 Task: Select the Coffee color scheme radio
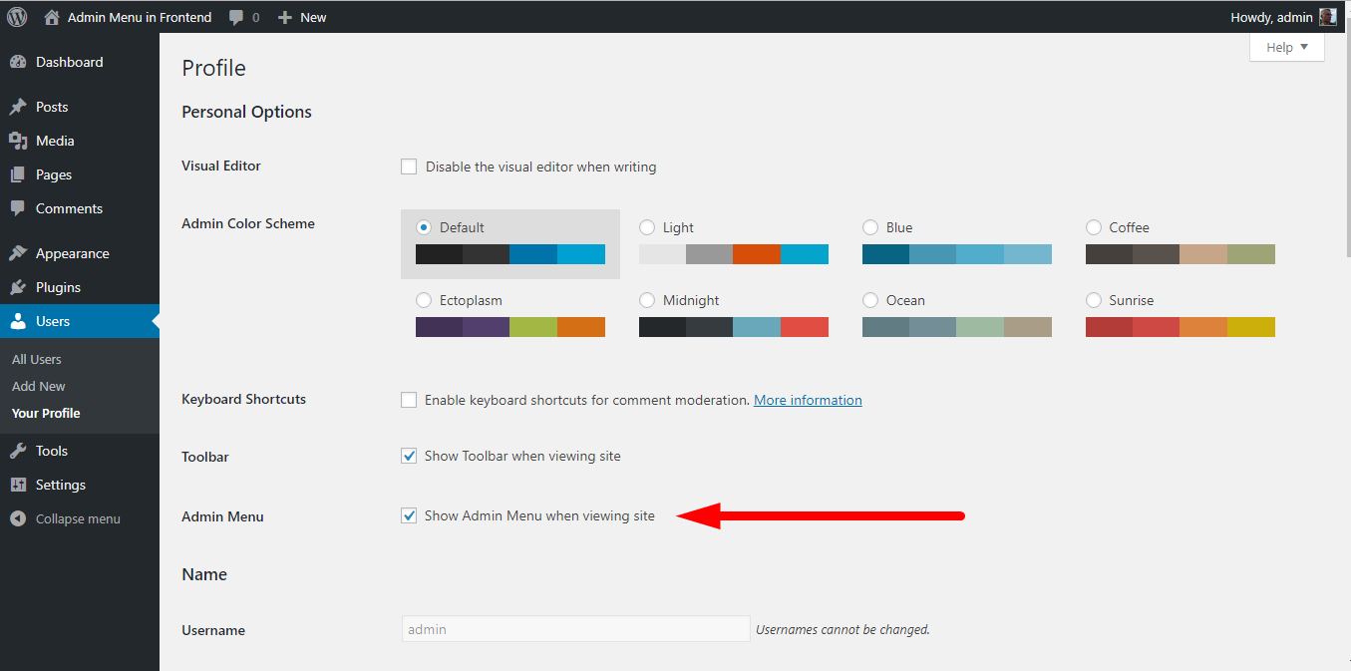click(1094, 227)
